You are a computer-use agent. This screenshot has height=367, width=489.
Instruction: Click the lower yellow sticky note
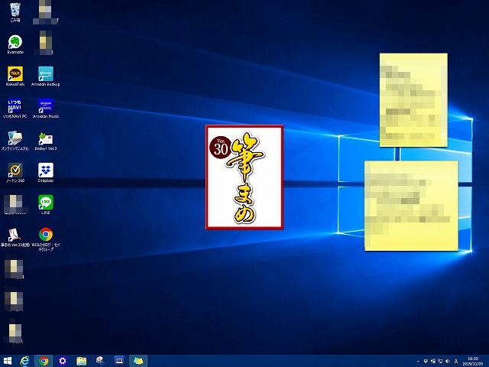411,206
